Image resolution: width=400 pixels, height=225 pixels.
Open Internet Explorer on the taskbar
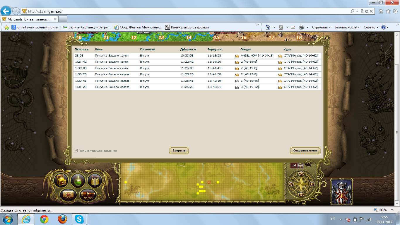(x=26, y=219)
